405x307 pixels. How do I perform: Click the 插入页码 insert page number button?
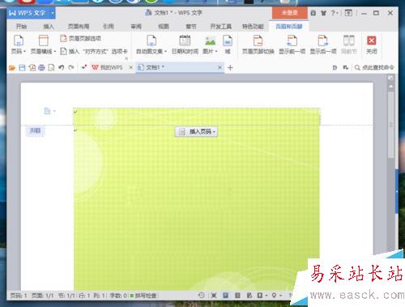(x=196, y=132)
